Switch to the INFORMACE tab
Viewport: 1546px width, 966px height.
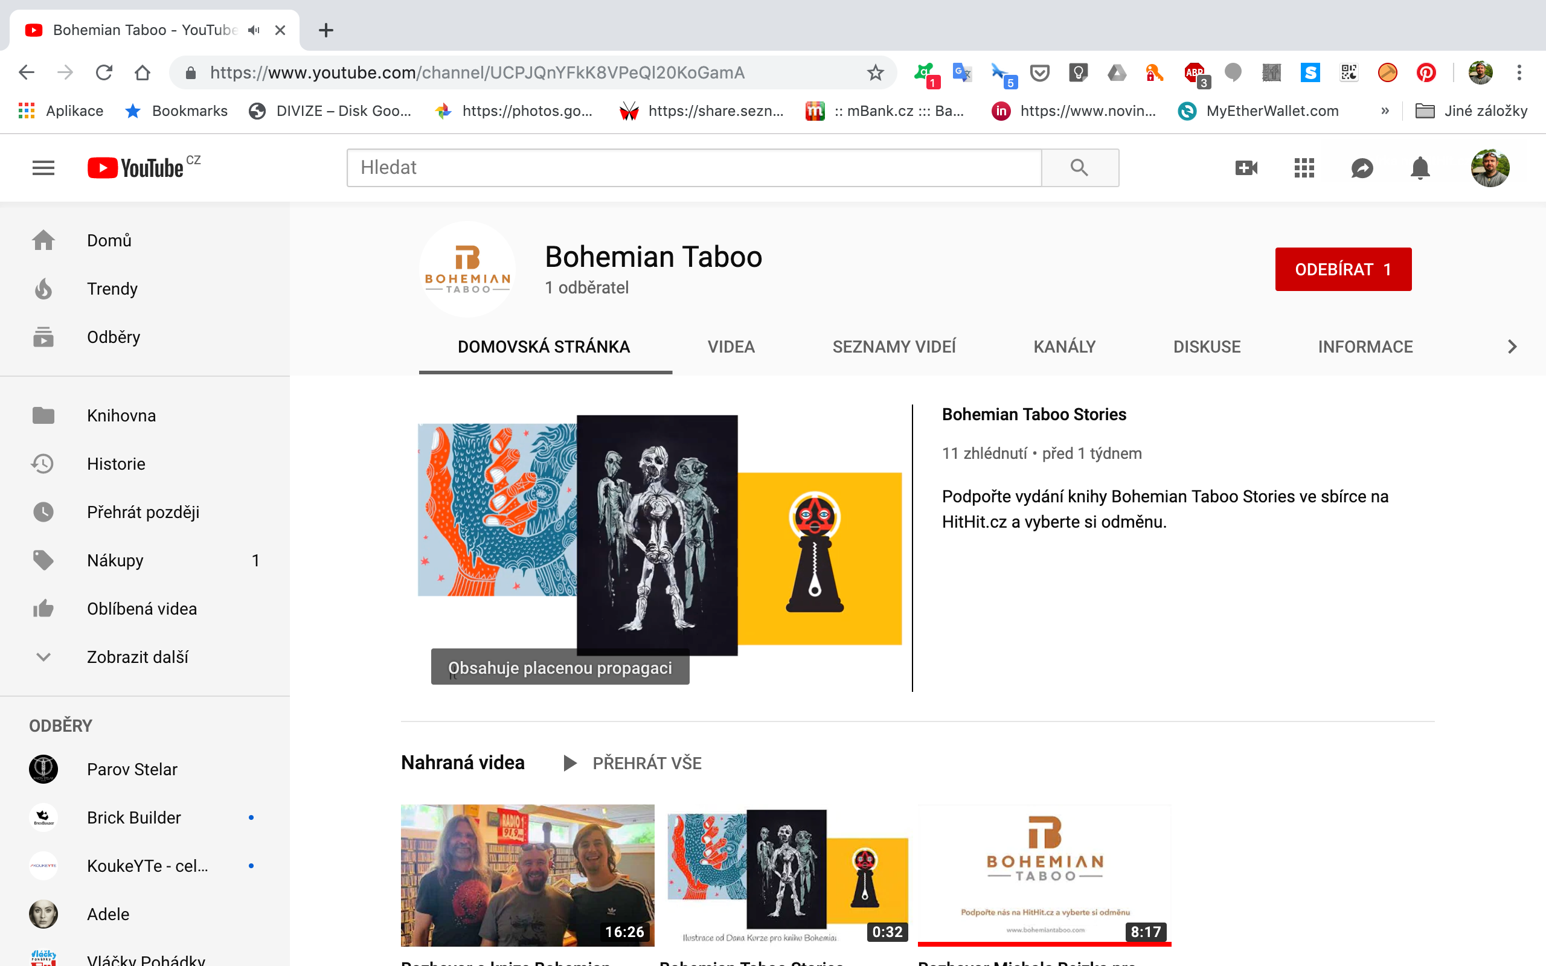coord(1365,347)
